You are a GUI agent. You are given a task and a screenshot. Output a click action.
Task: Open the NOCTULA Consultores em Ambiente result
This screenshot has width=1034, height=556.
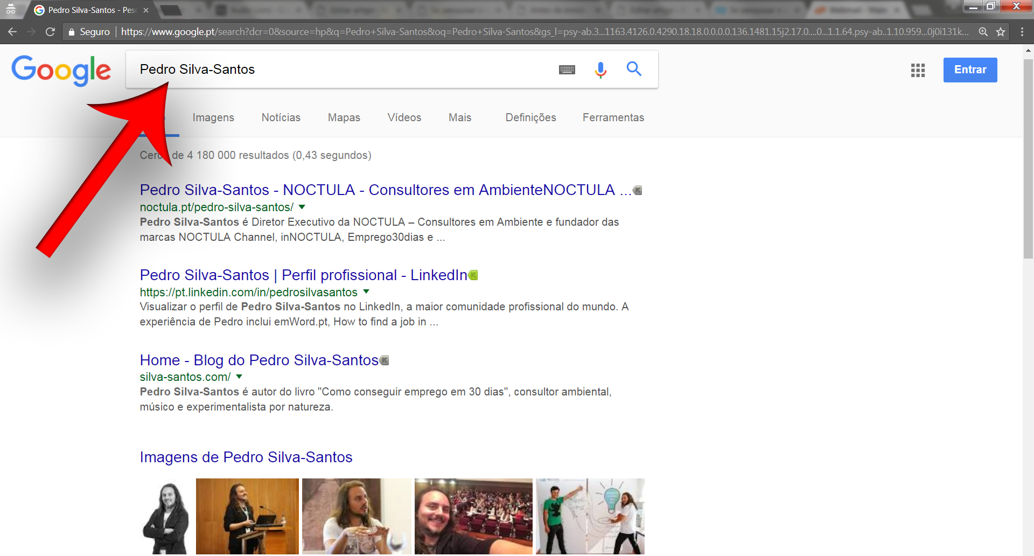pyautogui.click(x=386, y=190)
